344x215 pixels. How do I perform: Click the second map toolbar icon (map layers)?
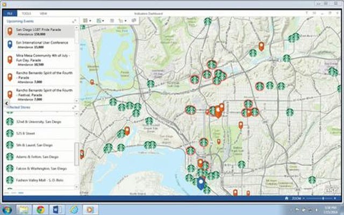click(99, 20)
